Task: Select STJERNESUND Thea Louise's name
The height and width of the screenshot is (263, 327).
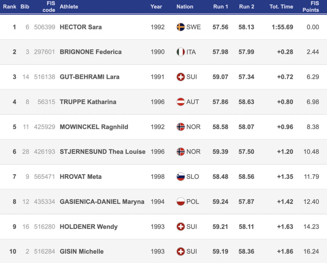Action: (103, 152)
